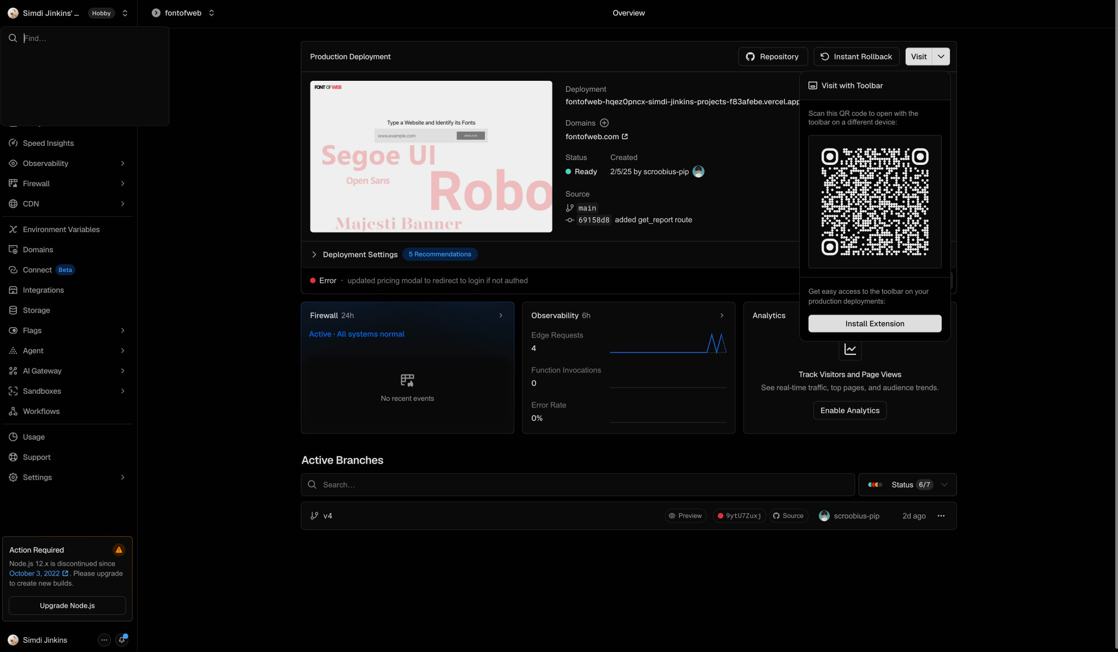Open Usage page
Screen dimensions: 1118x652
pos(67,437)
